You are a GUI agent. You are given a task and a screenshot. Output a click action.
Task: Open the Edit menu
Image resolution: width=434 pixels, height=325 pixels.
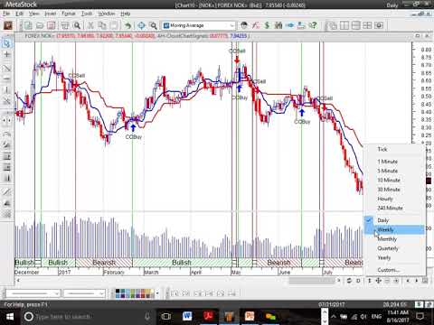click(x=20, y=14)
